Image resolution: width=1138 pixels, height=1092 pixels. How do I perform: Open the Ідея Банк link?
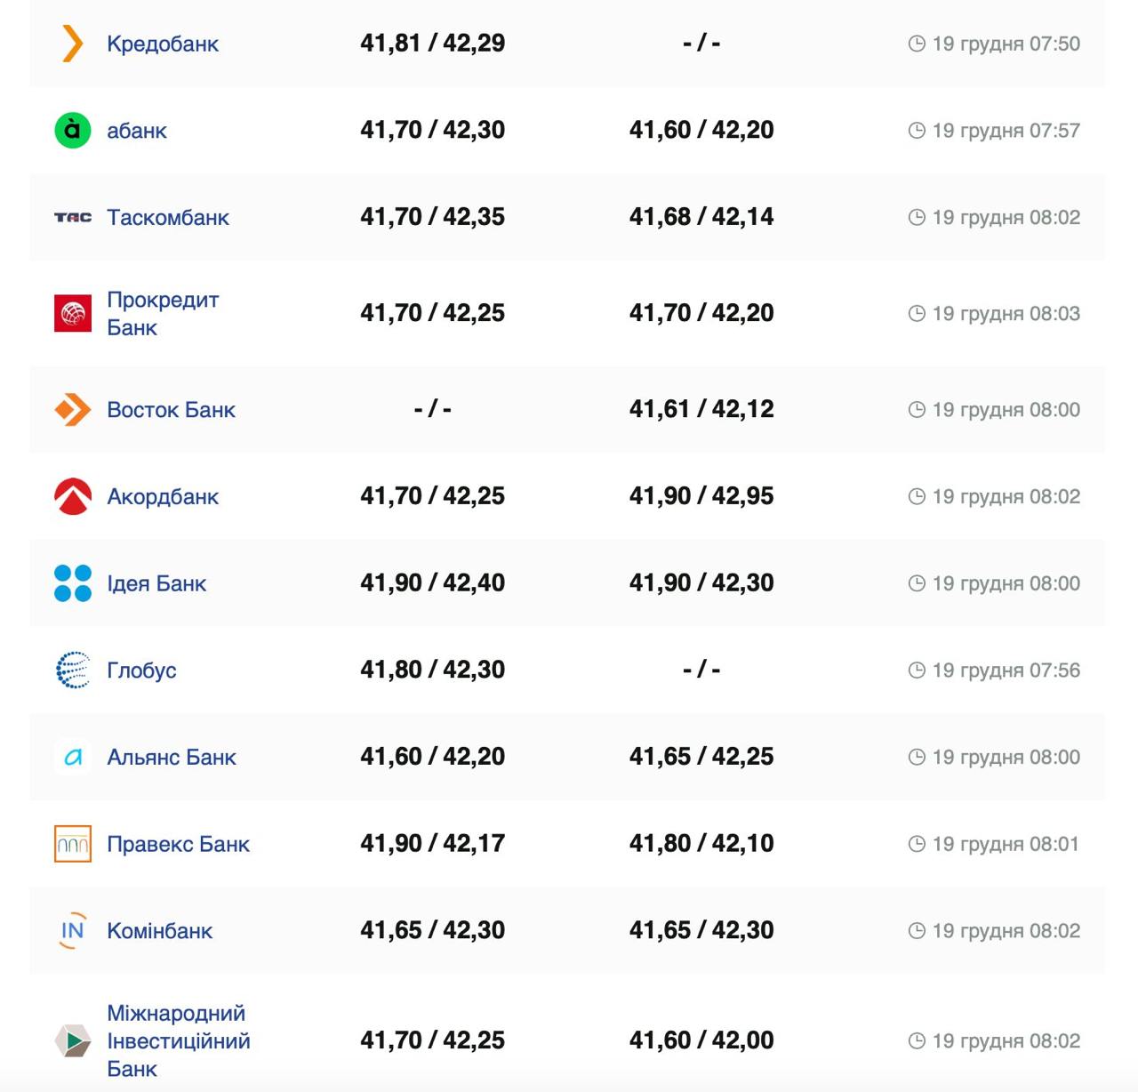(156, 583)
